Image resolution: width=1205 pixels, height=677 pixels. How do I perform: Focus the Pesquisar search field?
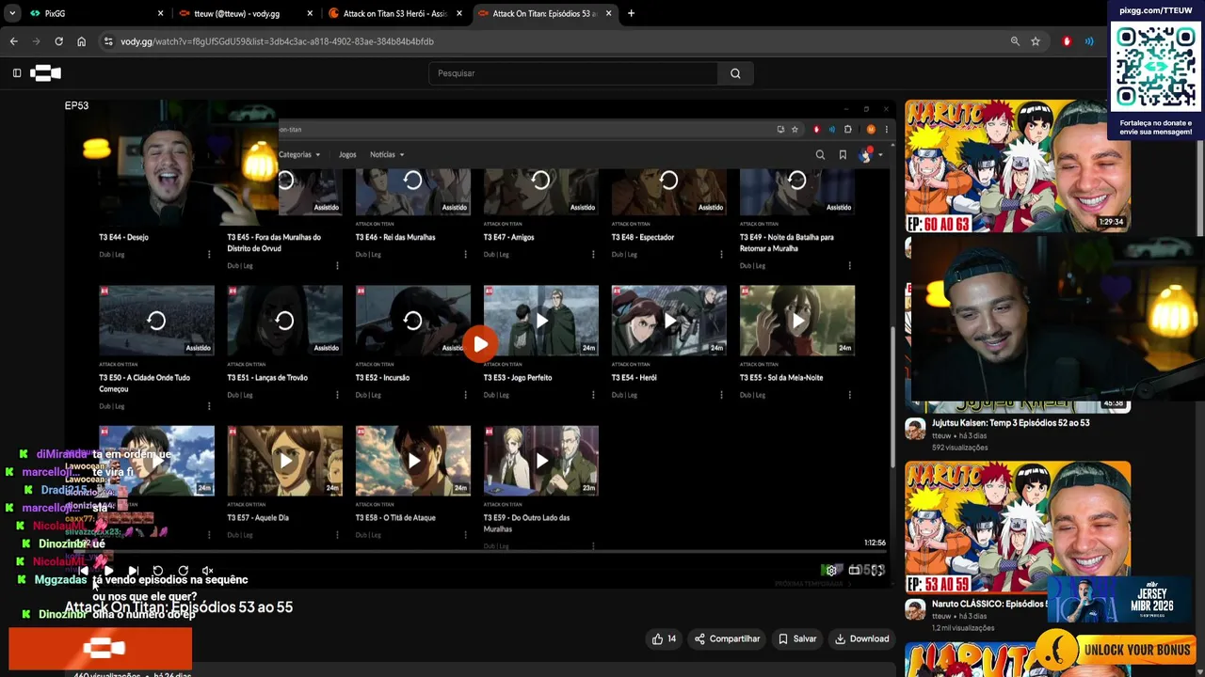(572, 73)
